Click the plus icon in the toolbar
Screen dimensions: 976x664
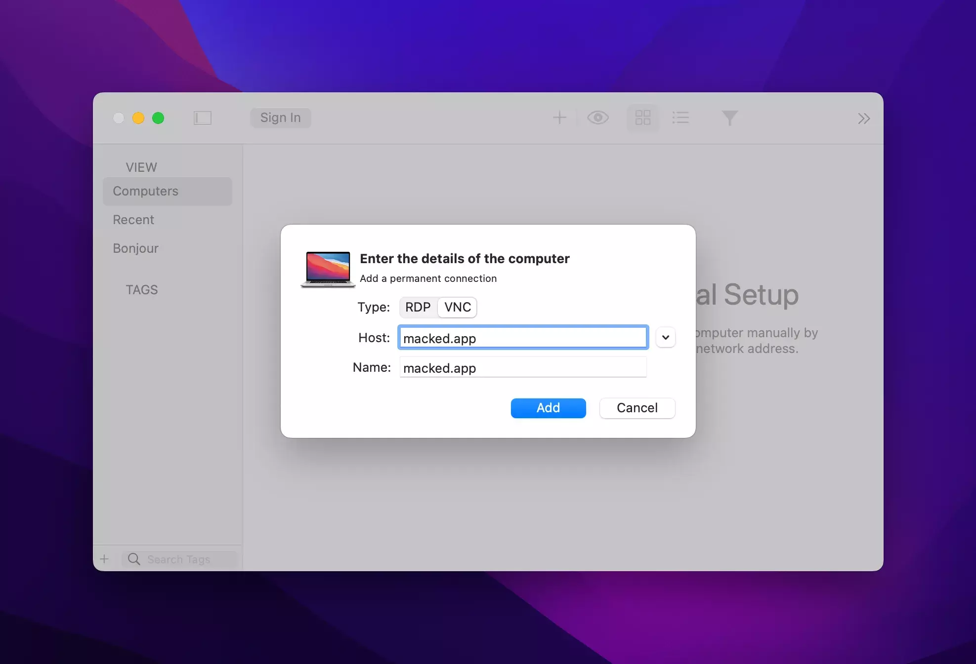pyautogui.click(x=559, y=117)
